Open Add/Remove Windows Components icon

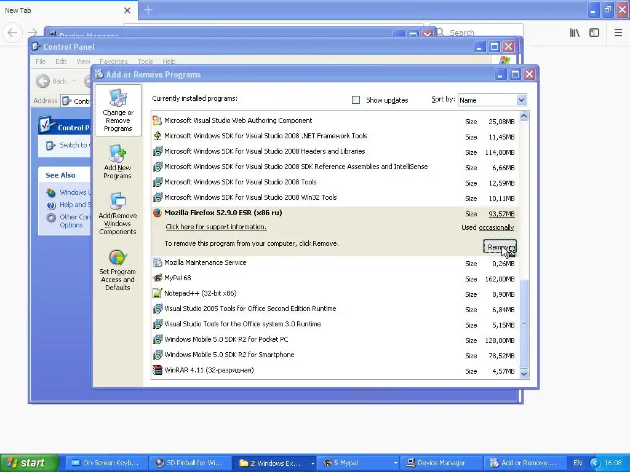click(118, 201)
